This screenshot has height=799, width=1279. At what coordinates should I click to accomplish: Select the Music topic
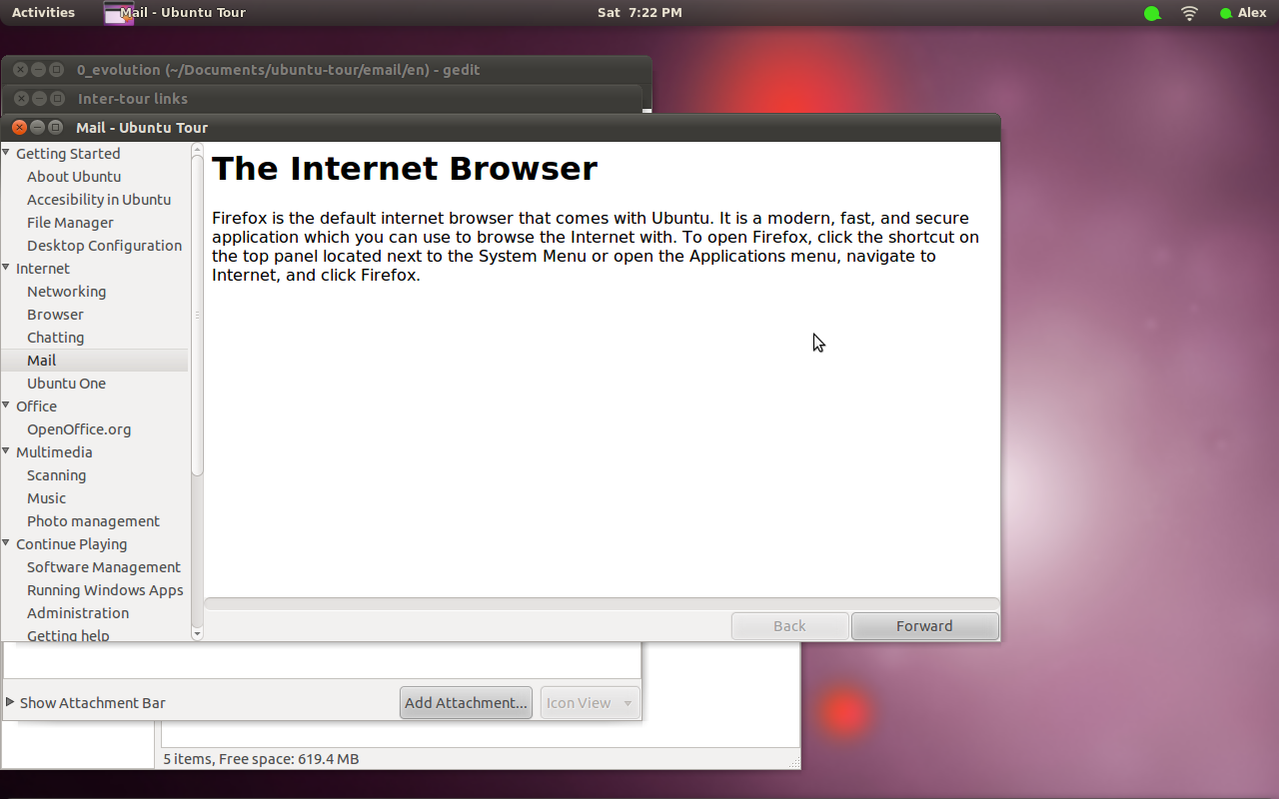pos(46,498)
